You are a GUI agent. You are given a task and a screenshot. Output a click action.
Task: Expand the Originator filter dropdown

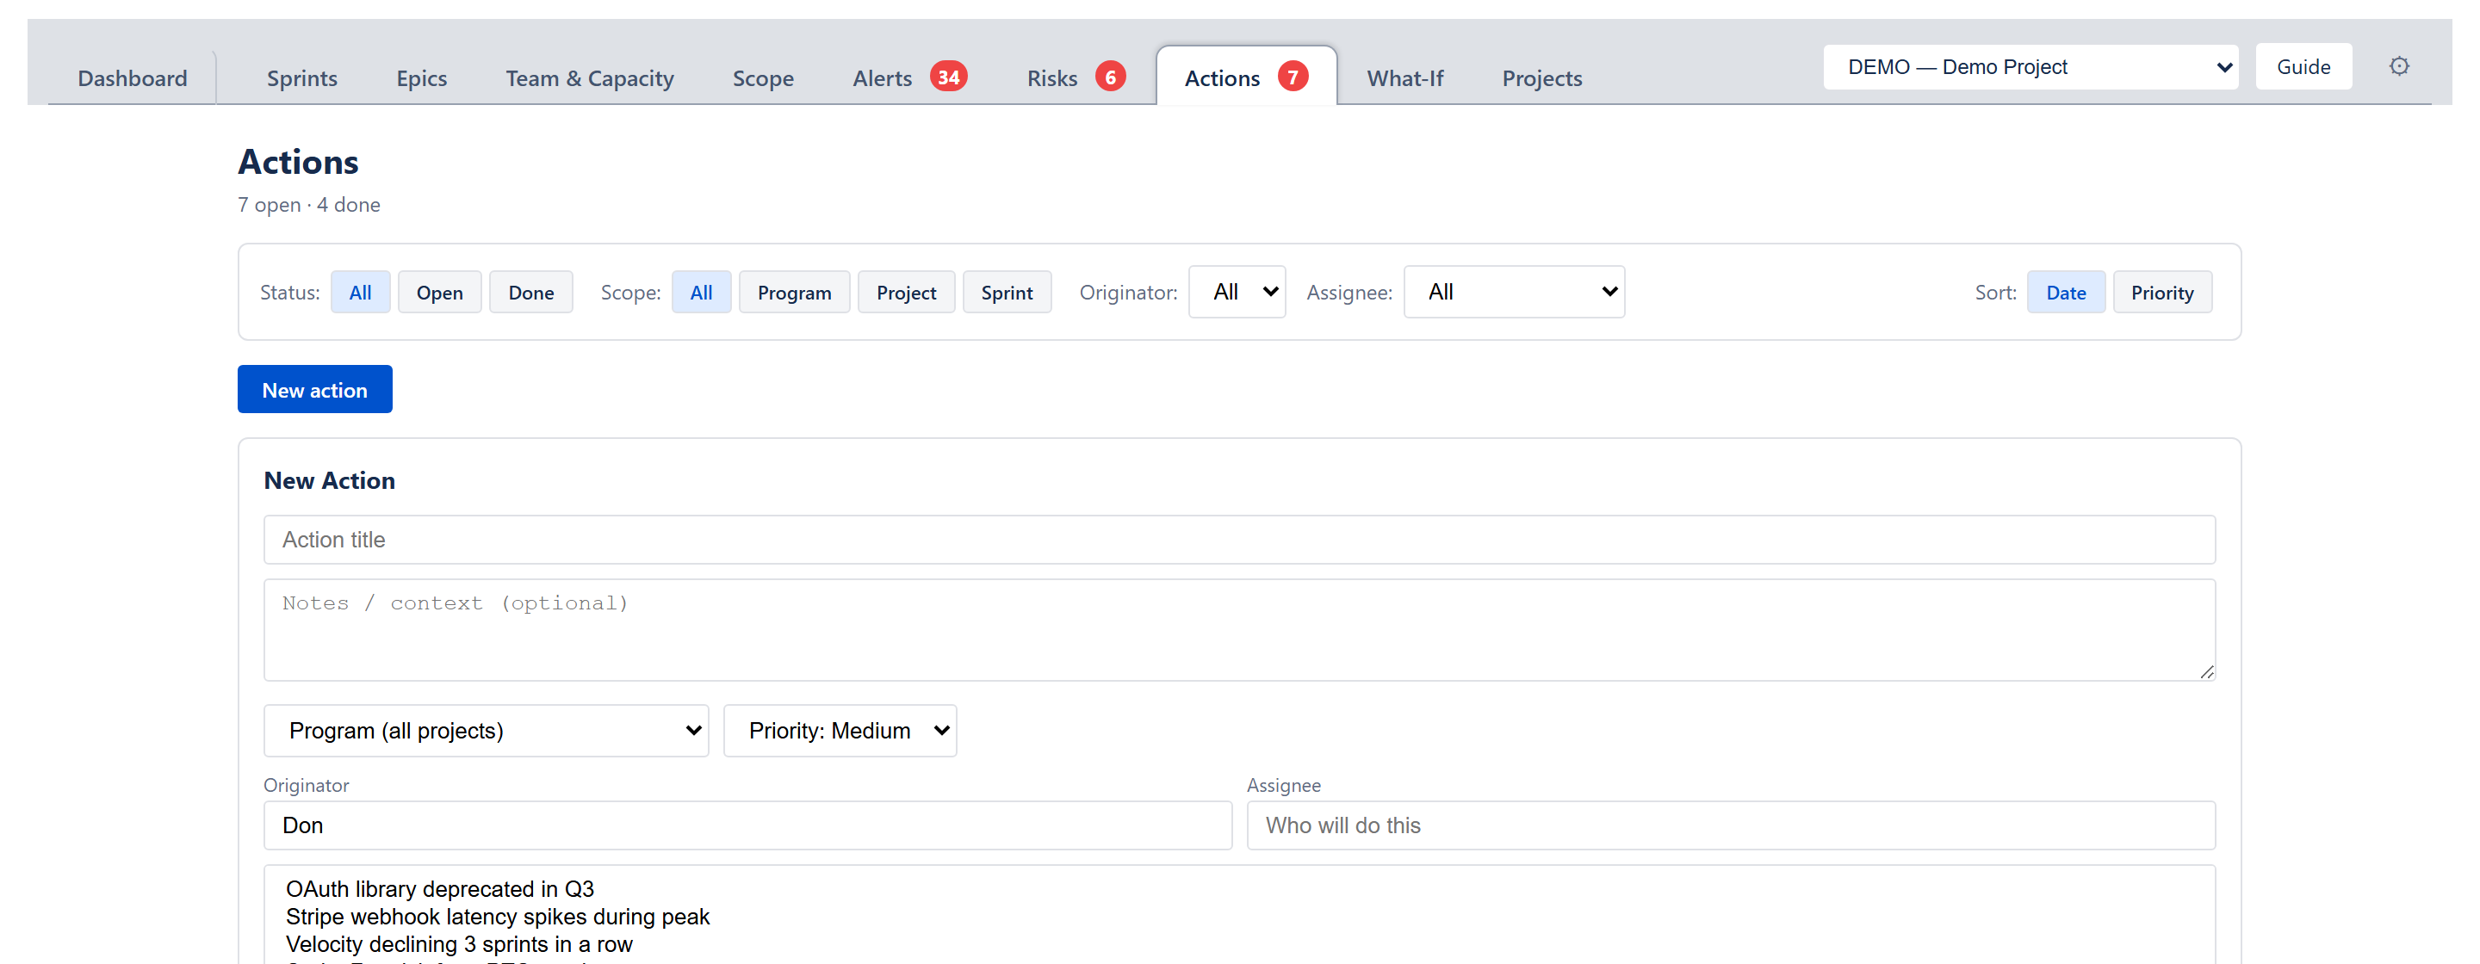(1237, 292)
